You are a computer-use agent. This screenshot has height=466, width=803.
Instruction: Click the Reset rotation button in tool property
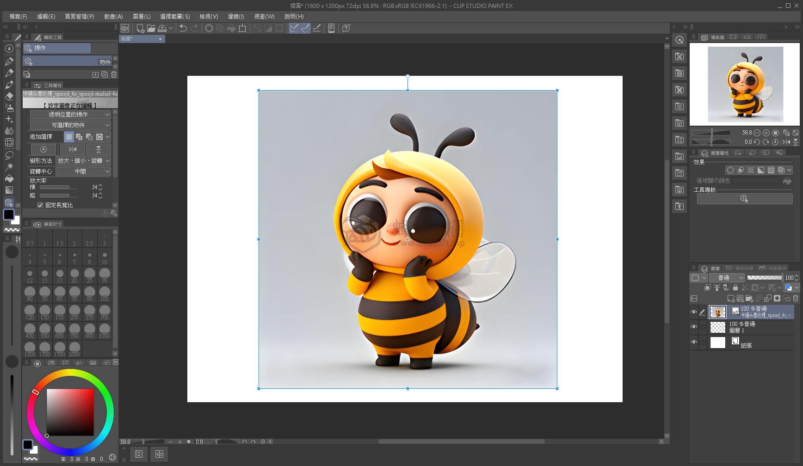click(x=43, y=149)
